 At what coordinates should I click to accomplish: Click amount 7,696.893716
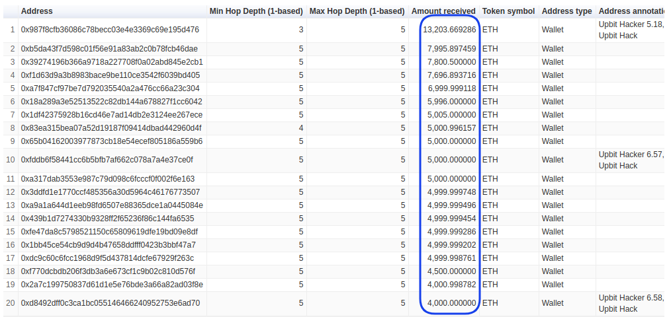pos(451,75)
